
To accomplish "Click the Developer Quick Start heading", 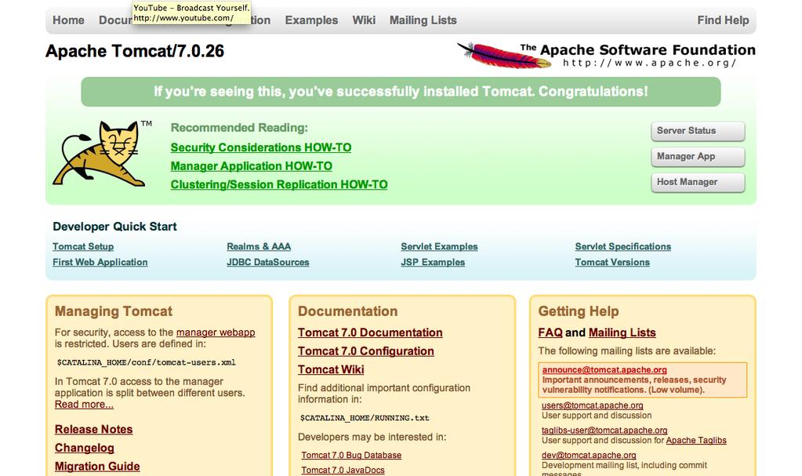I will pos(114,227).
